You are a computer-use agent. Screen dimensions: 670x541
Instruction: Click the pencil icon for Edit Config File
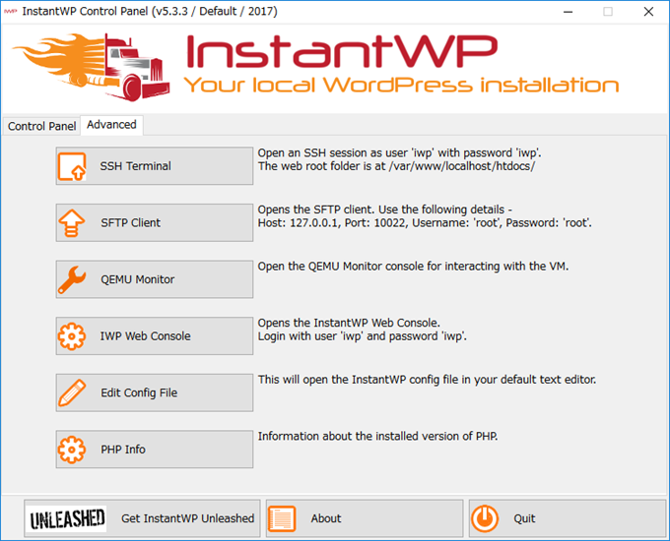(72, 392)
